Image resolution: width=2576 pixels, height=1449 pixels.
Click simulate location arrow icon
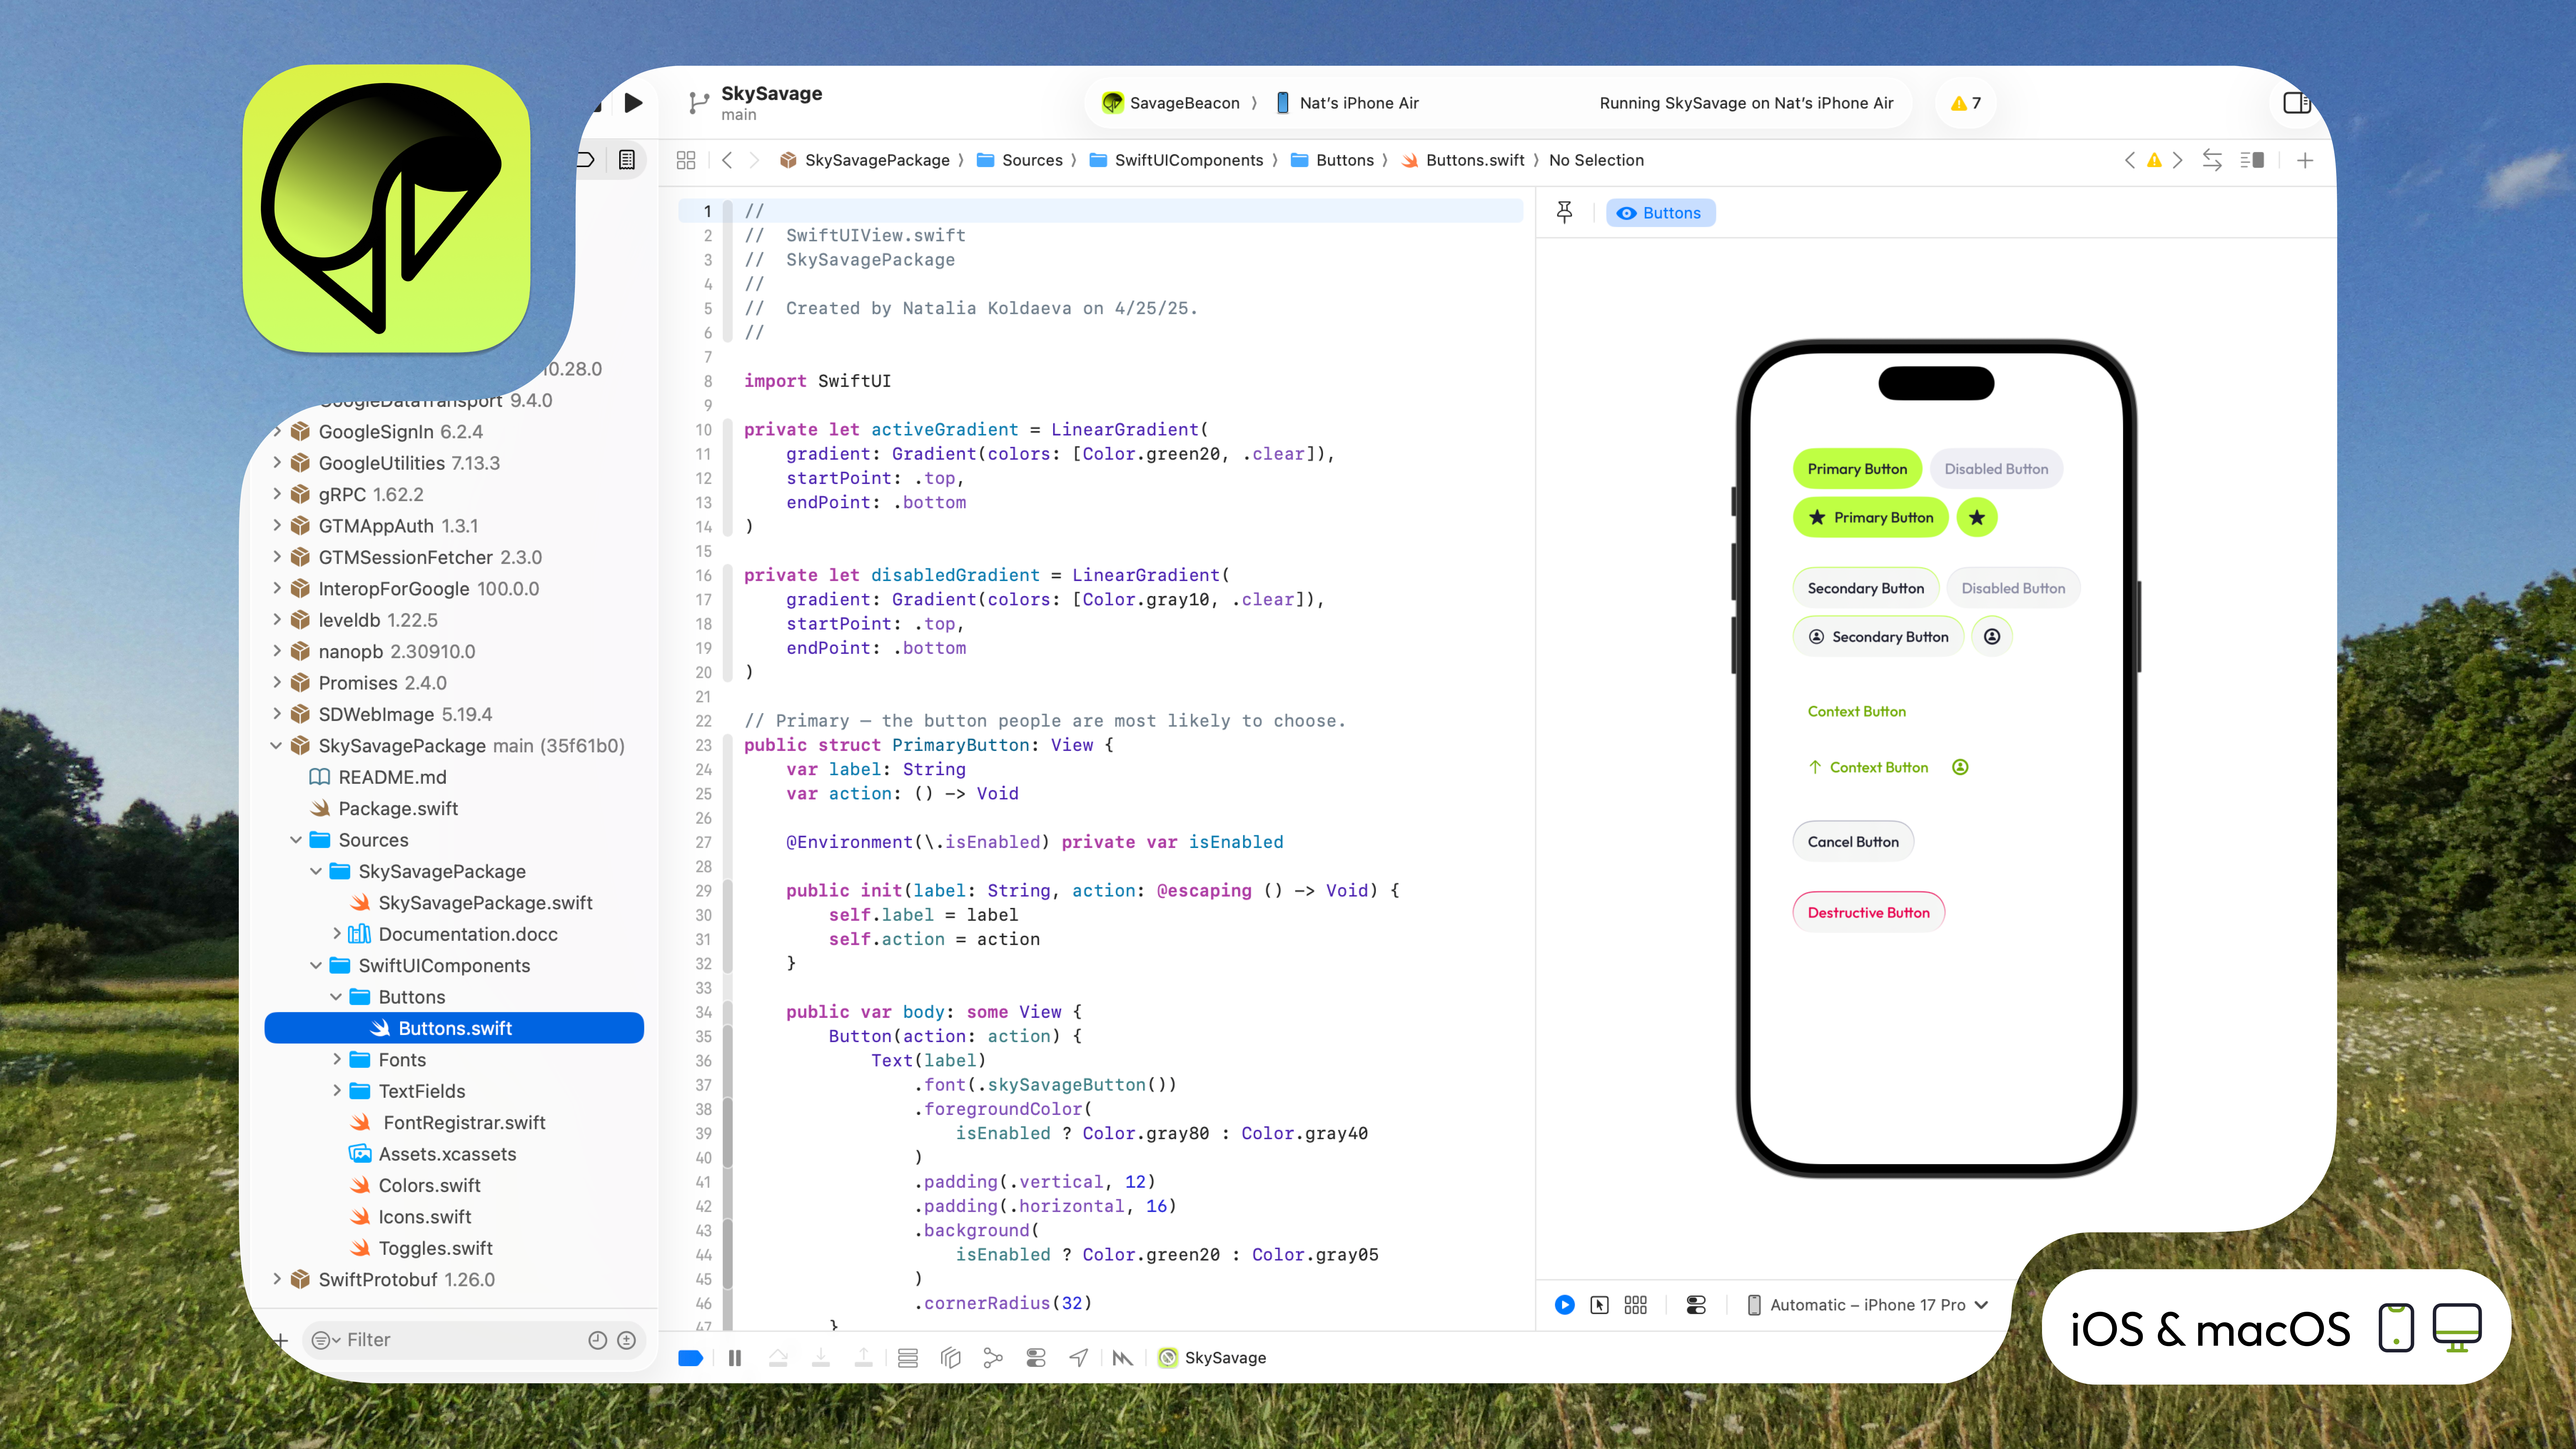[1078, 1358]
